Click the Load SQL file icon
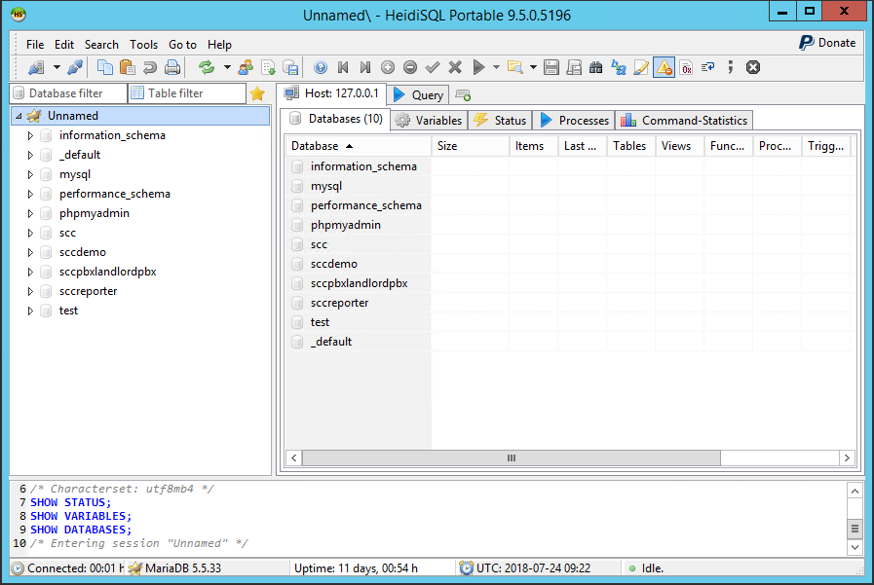 pyautogui.click(x=268, y=68)
